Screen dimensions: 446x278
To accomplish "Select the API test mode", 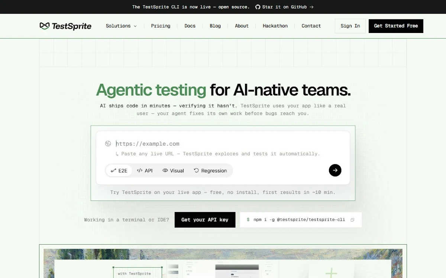I will pos(145,171).
